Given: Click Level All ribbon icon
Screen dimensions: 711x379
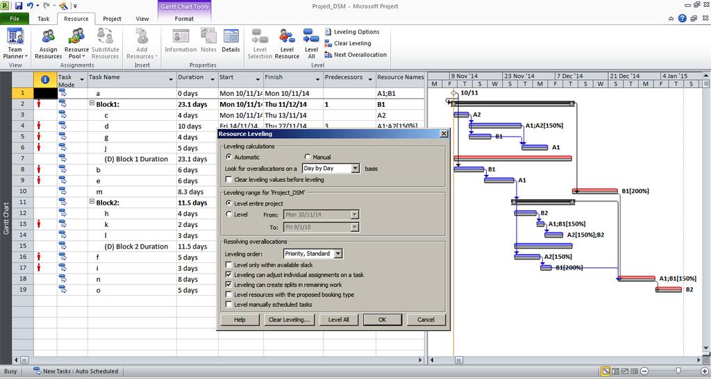Looking at the screenshot, I should [x=311, y=44].
